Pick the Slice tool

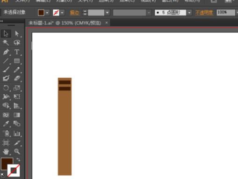point(17,142)
